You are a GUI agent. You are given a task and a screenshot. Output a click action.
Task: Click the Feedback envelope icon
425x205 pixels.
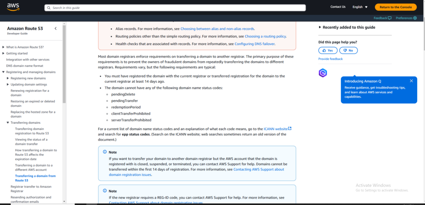389,18
